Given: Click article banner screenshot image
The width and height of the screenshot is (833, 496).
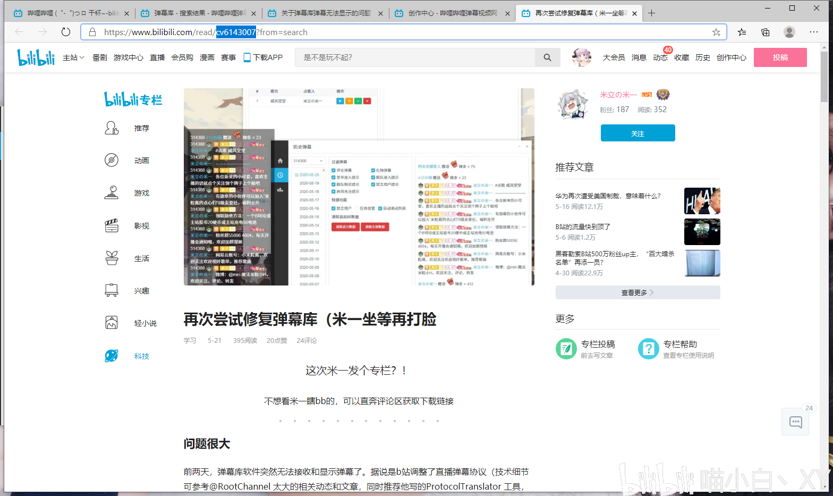Looking at the screenshot, I should 359,187.
